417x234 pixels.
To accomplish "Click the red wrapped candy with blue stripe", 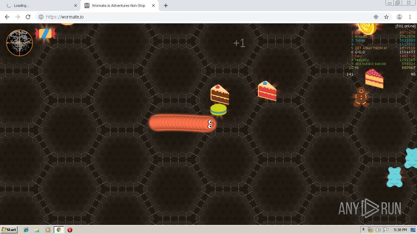I will [45, 33].
